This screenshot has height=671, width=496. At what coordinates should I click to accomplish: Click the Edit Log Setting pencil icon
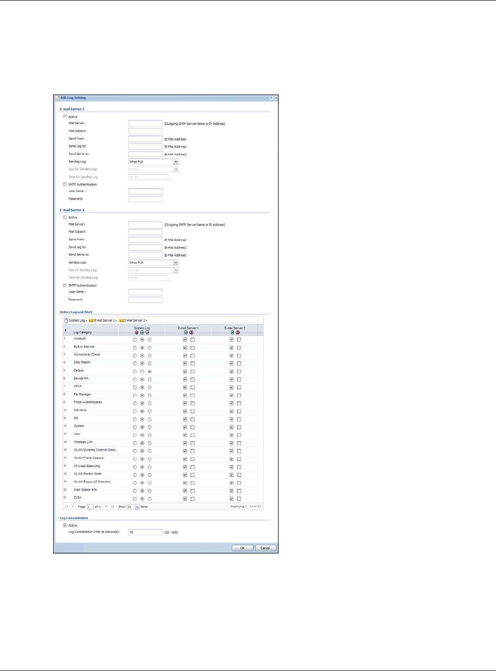[58, 98]
